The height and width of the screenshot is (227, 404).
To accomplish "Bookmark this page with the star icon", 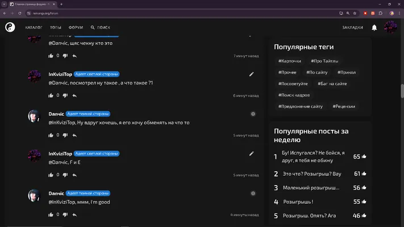I will pos(355,13).
